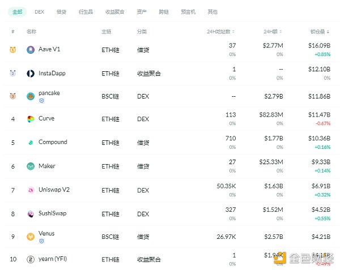Image resolution: width=340 pixels, height=270 pixels.
Task: Sort by 24H额 column
Action: 273,32
